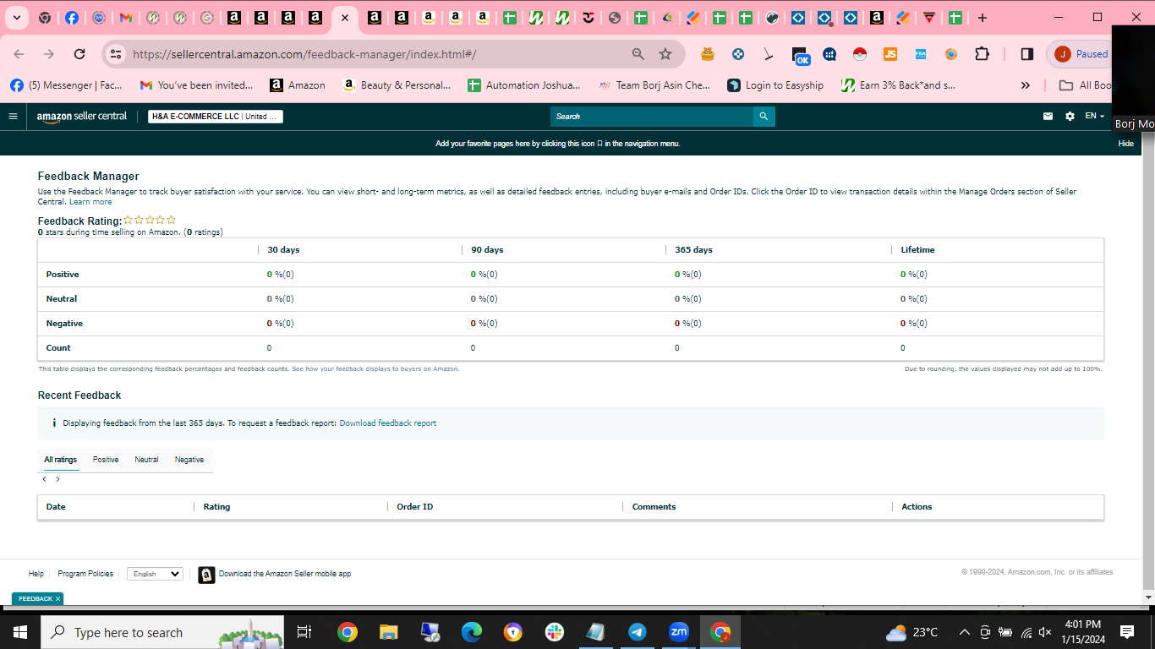
Task: Click the Lifetime column header
Action: 917,250
